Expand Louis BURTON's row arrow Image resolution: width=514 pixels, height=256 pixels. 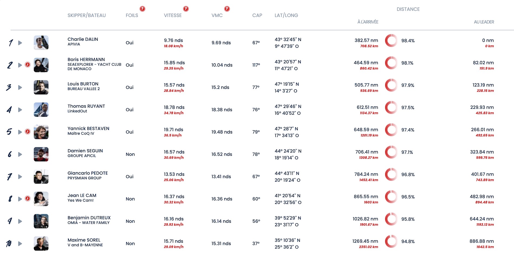20,87
